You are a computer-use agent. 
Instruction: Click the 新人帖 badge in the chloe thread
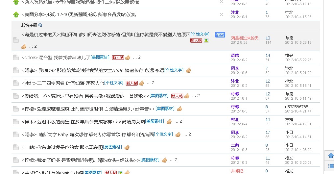point(118,58)
